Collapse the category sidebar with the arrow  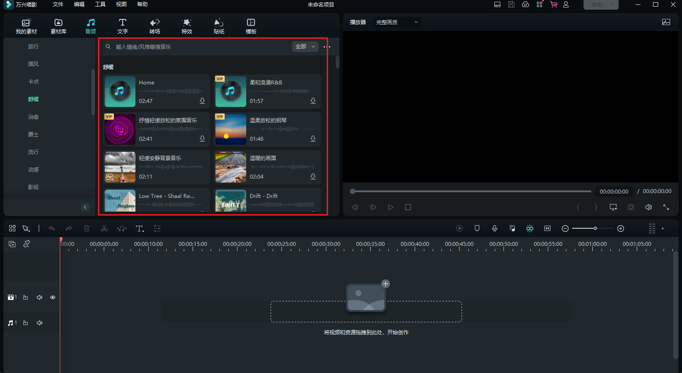coord(85,207)
